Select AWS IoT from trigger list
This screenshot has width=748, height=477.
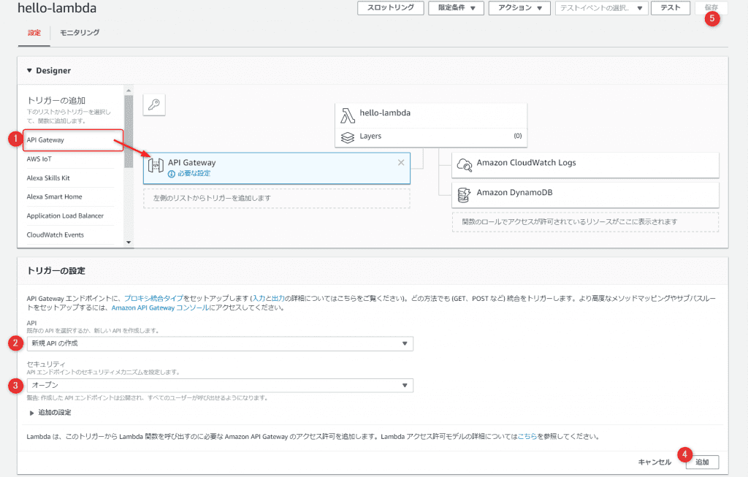[39, 159]
